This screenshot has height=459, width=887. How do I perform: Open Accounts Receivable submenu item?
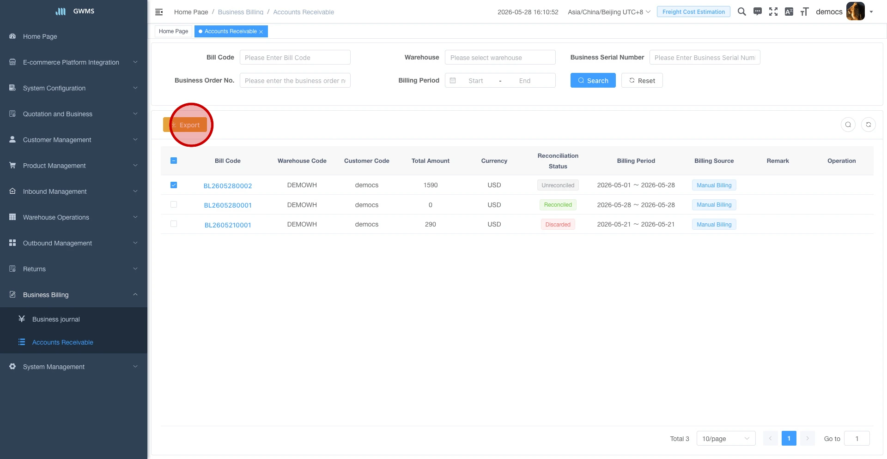click(x=74, y=342)
